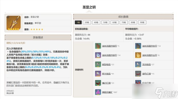Click the 混浊棱晶 material icon
This screenshot has width=178, height=99.
(x=138, y=64)
